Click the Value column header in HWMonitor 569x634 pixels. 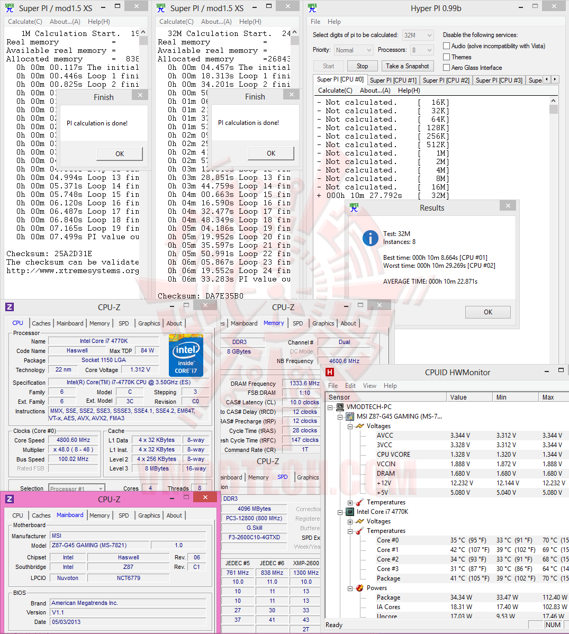469,397
